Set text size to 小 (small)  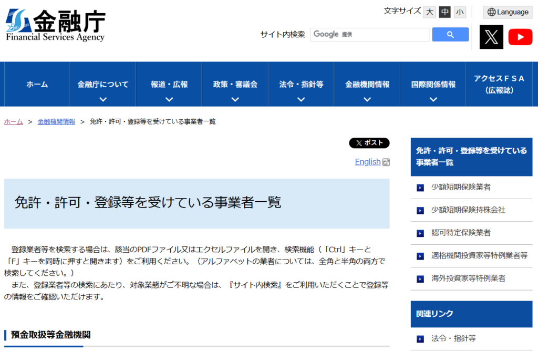tap(460, 12)
